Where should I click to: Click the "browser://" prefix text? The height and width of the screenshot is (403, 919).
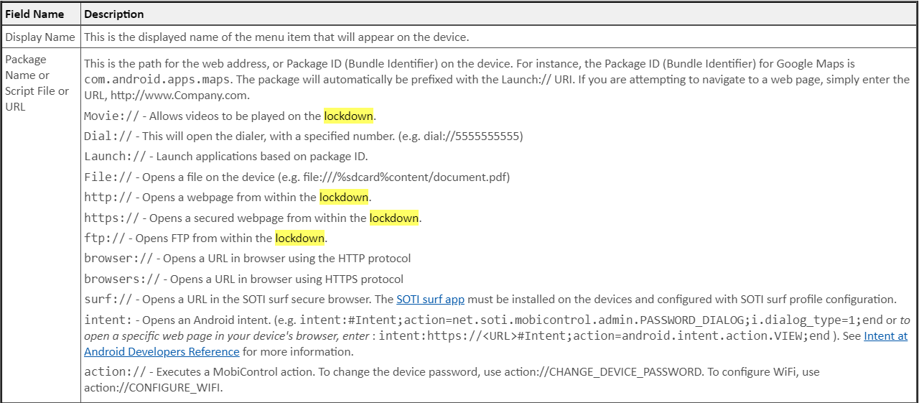[119, 259]
